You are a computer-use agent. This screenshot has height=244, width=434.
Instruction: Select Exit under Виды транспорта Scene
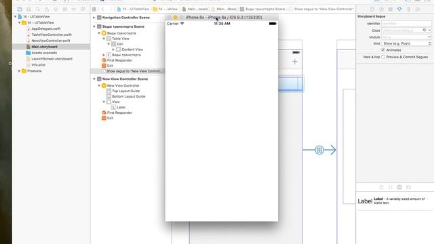click(110, 66)
